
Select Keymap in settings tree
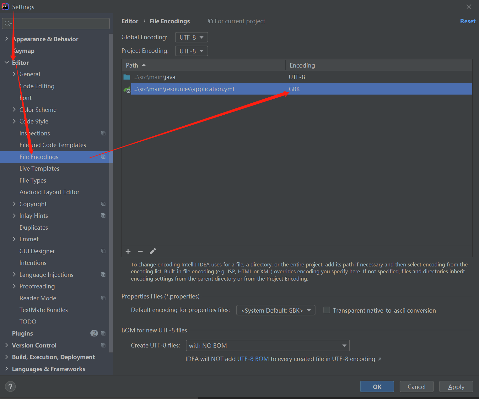click(x=23, y=51)
